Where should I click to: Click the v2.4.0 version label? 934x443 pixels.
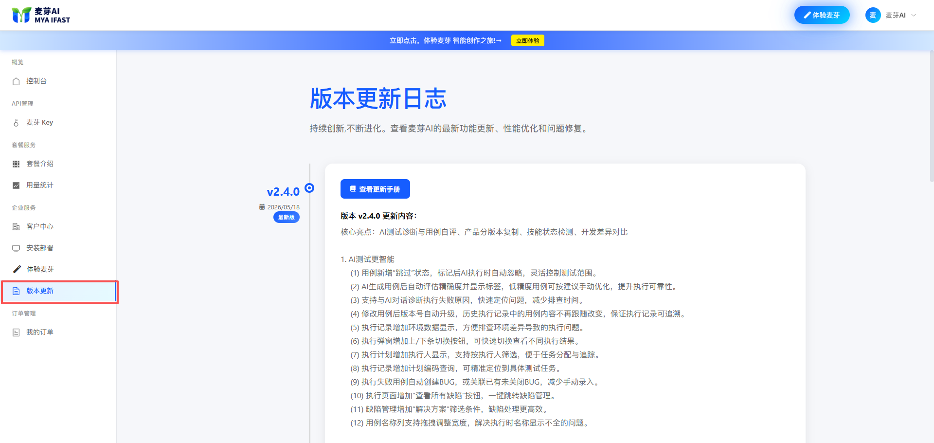click(x=283, y=192)
